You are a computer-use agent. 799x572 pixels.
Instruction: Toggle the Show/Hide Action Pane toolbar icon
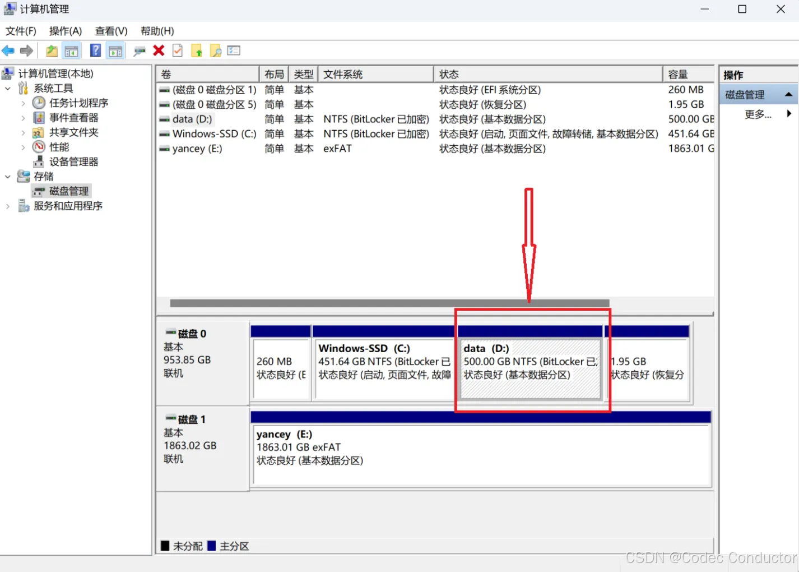(115, 51)
